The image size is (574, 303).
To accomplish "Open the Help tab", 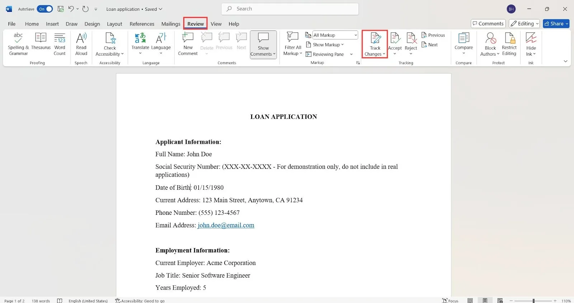I will point(234,24).
